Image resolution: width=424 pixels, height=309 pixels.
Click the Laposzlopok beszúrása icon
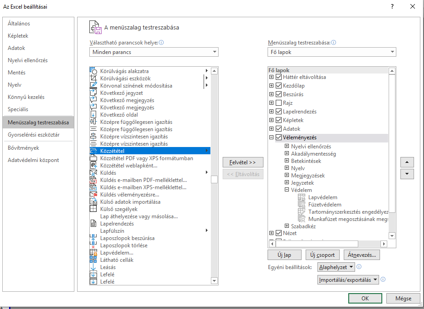[93, 238]
